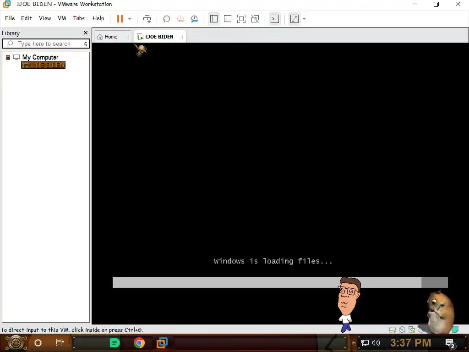Launch Google Chrome from taskbar

point(139,343)
